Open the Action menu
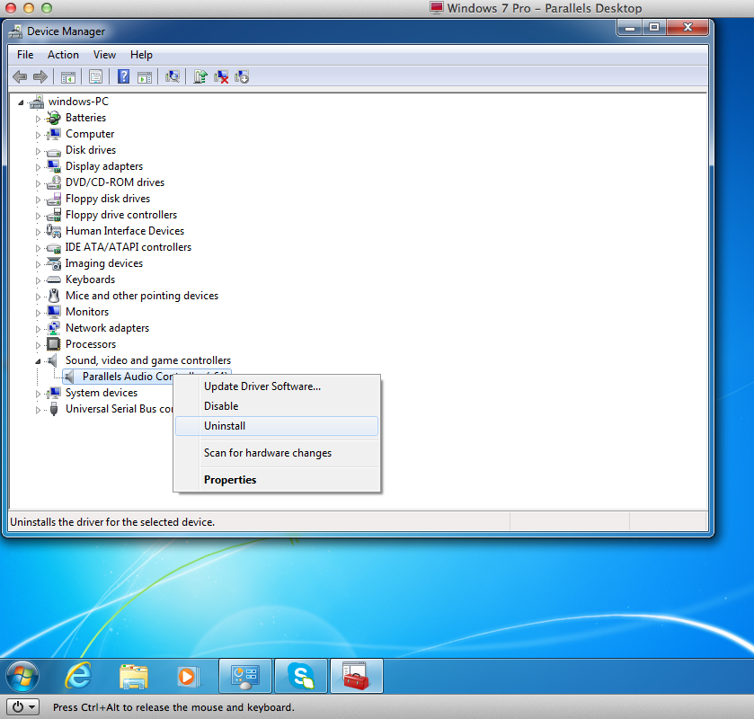The image size is (754, 719). 63,55
